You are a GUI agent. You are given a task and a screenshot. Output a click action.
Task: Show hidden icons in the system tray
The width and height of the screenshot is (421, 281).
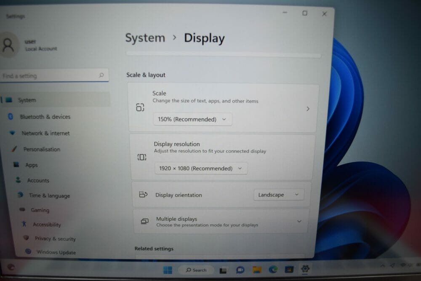click(x=383, y=266)
